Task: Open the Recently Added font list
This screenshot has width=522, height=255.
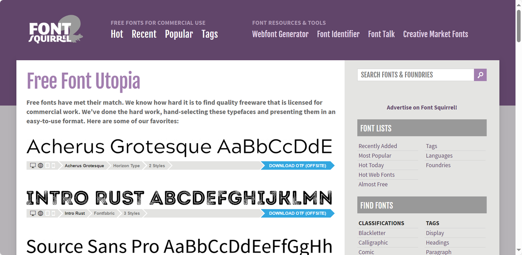Action: (x=378, y=146)
